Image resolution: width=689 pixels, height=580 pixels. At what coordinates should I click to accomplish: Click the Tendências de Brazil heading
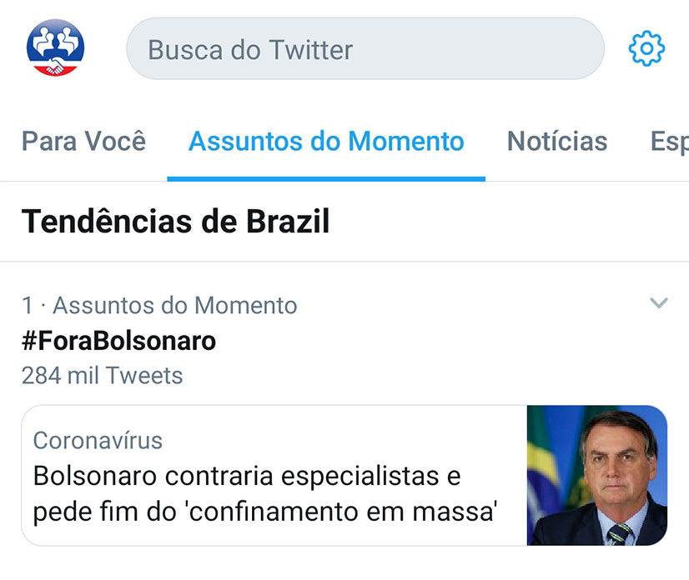175,222
